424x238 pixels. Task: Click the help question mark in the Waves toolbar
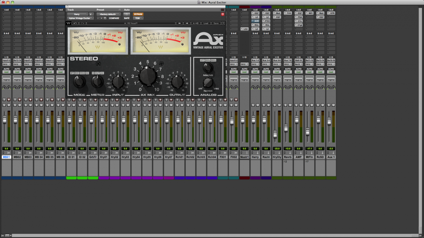click(x=223, y=23)
